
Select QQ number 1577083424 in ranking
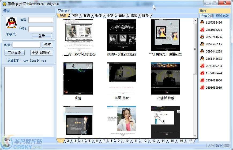pos(214,73)
